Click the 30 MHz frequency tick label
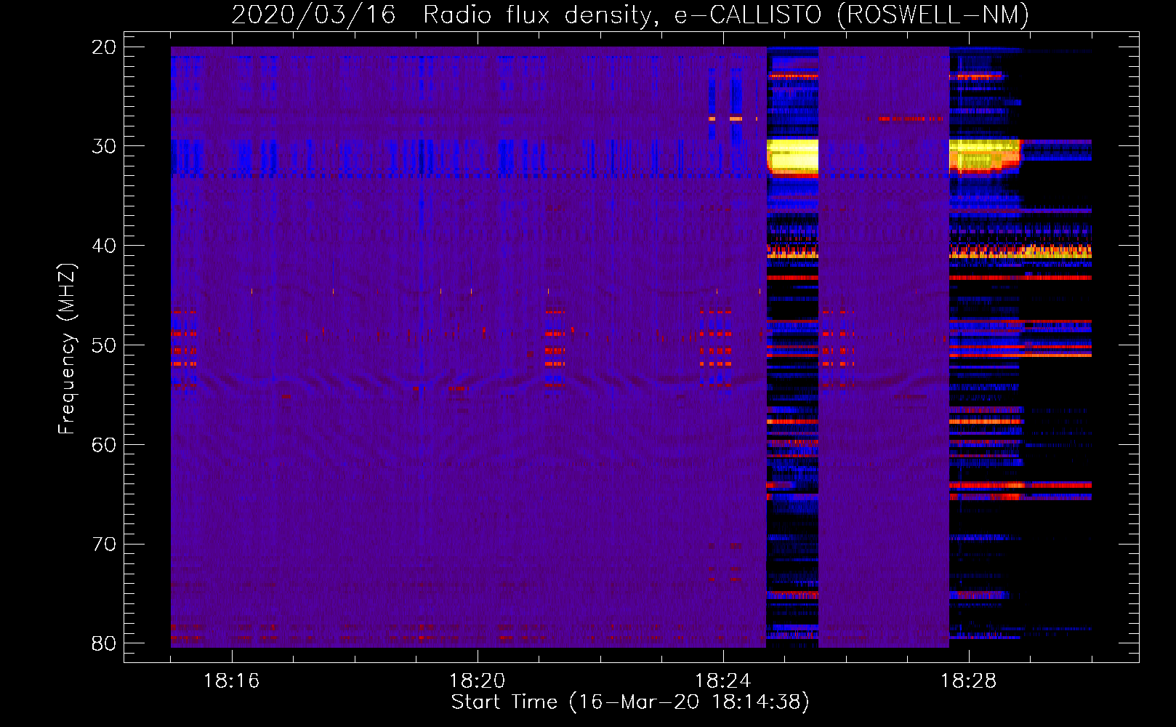1176x727 pixels. pos(104,146)
